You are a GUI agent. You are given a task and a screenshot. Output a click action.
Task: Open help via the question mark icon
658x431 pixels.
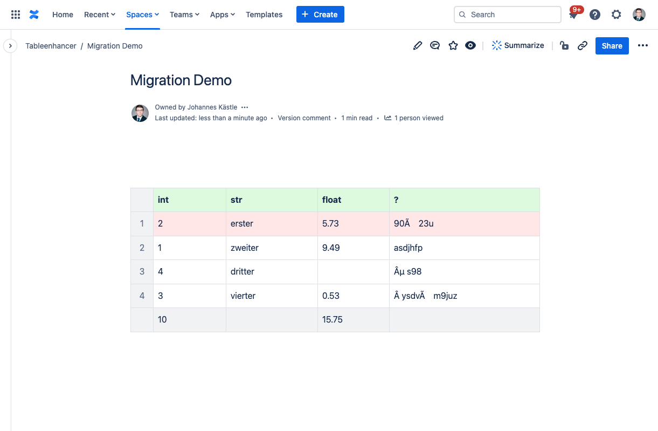point(595,15)
